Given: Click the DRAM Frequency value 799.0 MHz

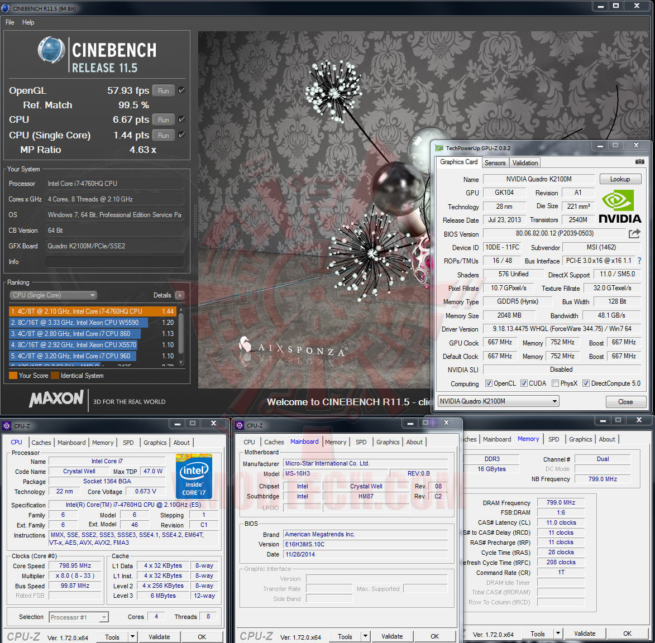Looking at the screenshot, I should [x=561, y=503].
